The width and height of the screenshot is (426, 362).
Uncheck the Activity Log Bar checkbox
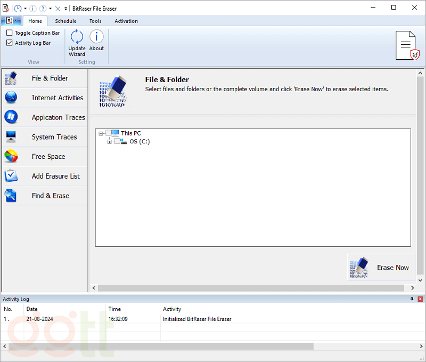(10, 43)
